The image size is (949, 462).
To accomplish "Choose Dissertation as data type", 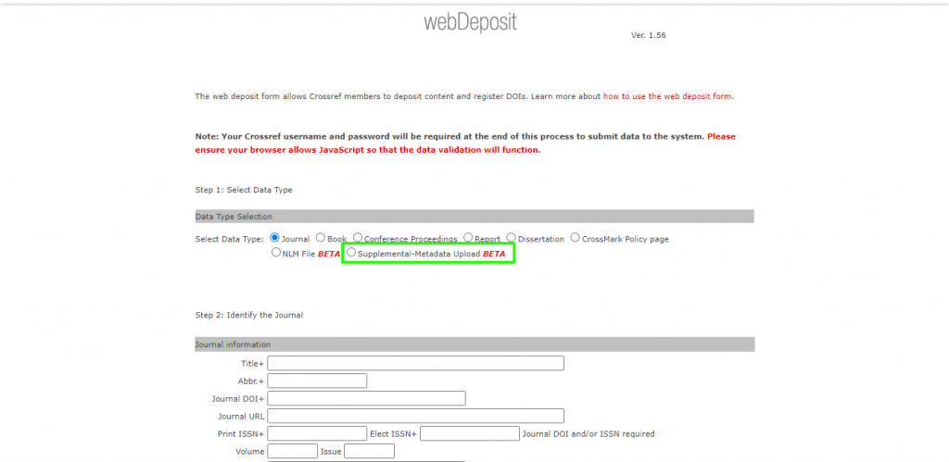I will (x=512, y=238).
